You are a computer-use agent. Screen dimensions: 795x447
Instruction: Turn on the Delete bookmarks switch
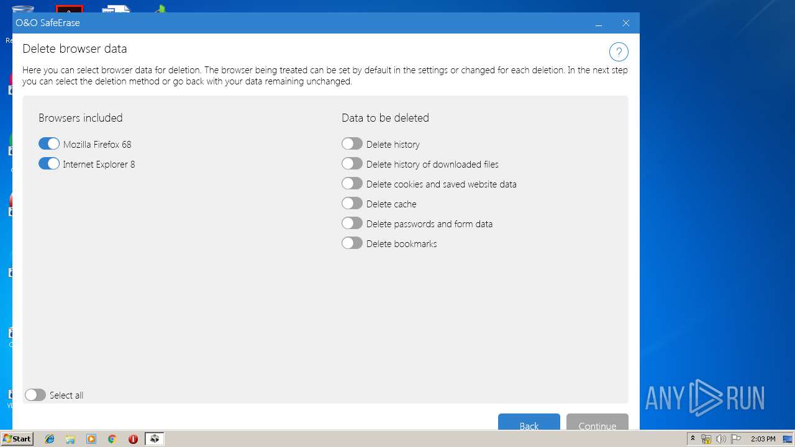coord(352,243)
